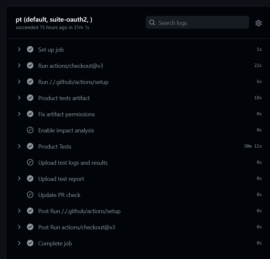Select the Set up job label
The width and height of the screenshot is (270, 259).
click(x=51, y=50)
